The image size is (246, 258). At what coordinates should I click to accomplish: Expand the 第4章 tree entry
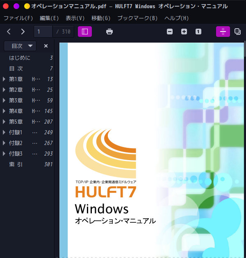tap(4, 111)
